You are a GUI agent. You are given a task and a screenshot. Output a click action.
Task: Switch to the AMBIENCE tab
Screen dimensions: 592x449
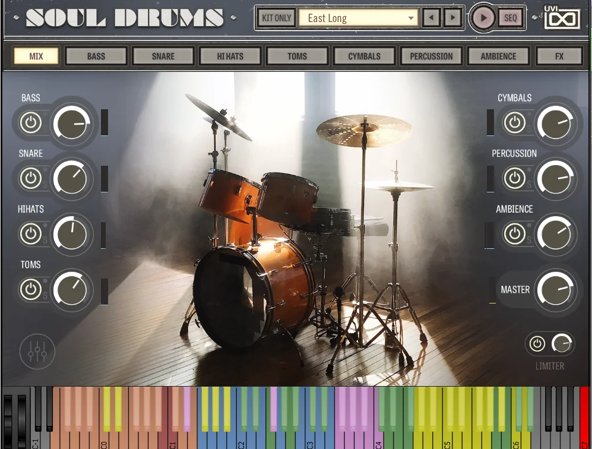click(x=498, y=56)
